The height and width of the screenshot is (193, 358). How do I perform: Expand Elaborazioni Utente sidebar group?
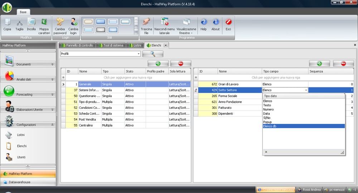(28, 110)
